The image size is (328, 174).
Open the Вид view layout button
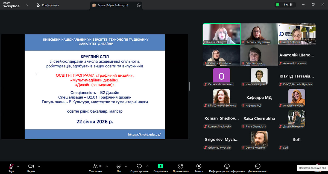pyautogui.click(x=288, y=5)
